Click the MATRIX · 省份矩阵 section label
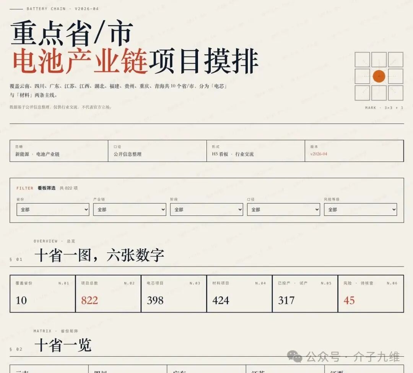This screenshot has width=413, height=373. [55, 331]
